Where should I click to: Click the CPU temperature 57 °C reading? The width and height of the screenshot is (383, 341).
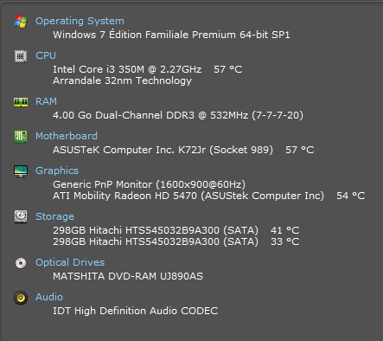coord(228,69)
